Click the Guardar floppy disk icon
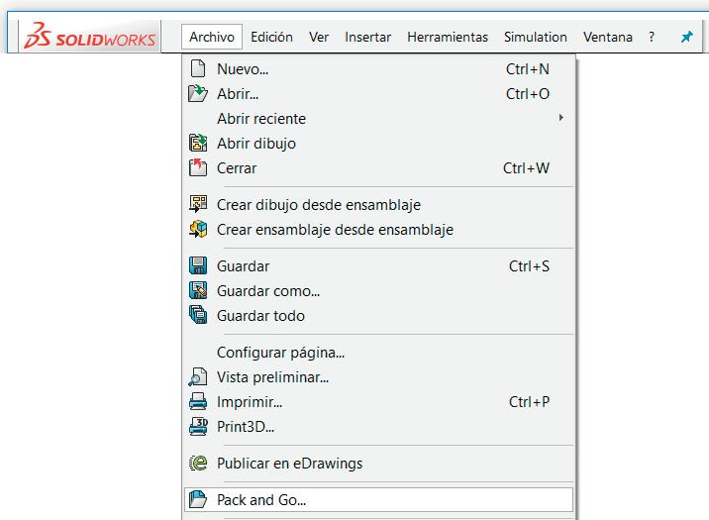The width and height of the screenshot is (709, 520). tap(198, 265)
